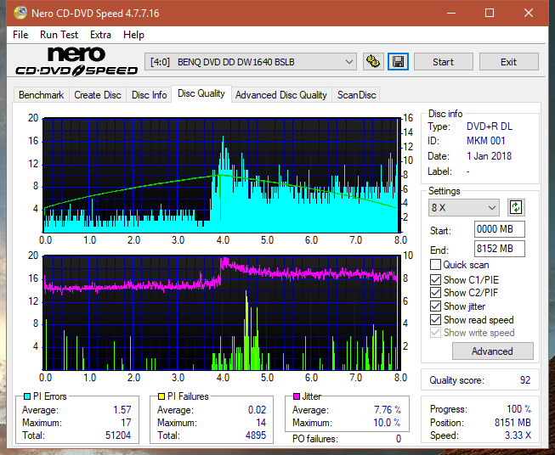
Task: Click the disc date 1 Jan 2018
Action: (489, 156)
